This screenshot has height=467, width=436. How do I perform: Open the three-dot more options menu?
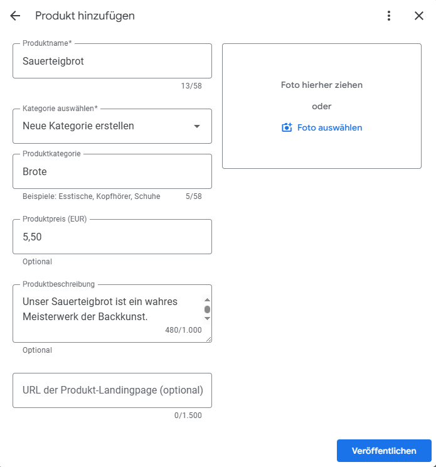coord(389,16)
